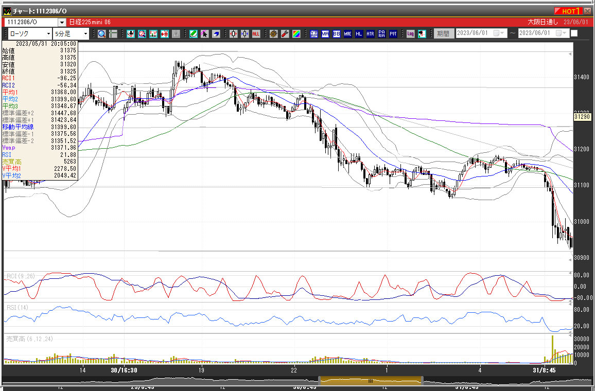This screenshot has height=391, width=595.
Task: Toggle the BB Bollinger Bands indicator
Action: click(337, 34)
